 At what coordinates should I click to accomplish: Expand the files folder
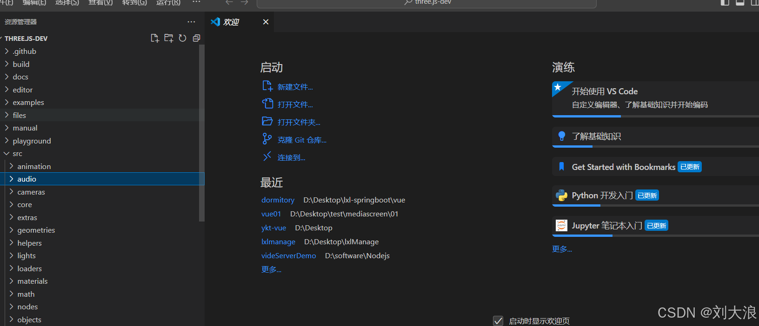tap(102, 115)
